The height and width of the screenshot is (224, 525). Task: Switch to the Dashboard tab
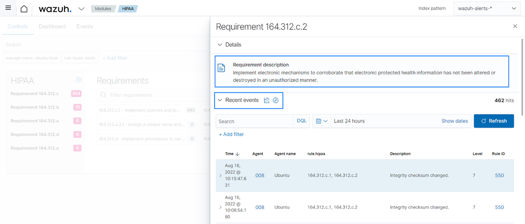[x=52, y=26]
